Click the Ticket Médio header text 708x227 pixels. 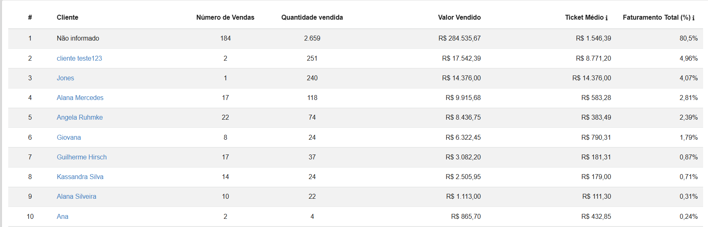584,17
